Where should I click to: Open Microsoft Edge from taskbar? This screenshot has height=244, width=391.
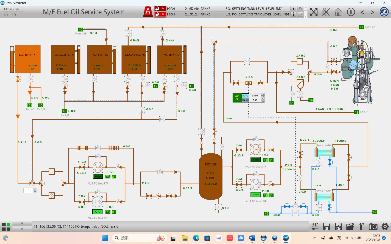(x=196, y=238)
